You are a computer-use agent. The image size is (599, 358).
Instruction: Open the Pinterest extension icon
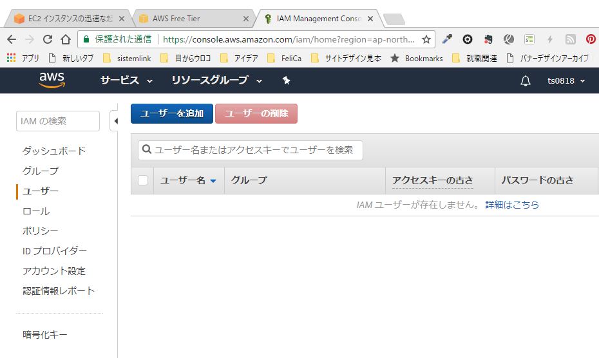pyautogui.click(x=591, y=39)
